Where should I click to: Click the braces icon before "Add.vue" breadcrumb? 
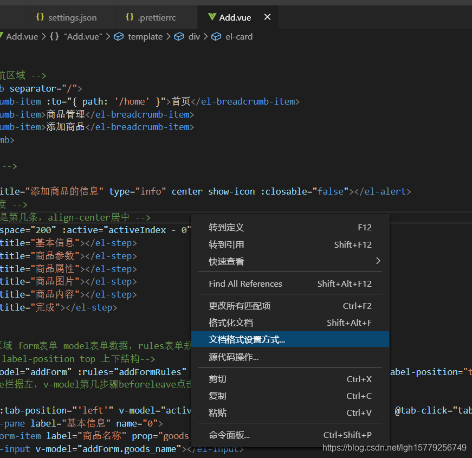(54, 36)
